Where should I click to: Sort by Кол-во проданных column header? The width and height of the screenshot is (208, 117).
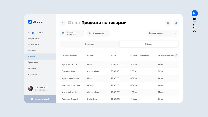click(140, 55)
